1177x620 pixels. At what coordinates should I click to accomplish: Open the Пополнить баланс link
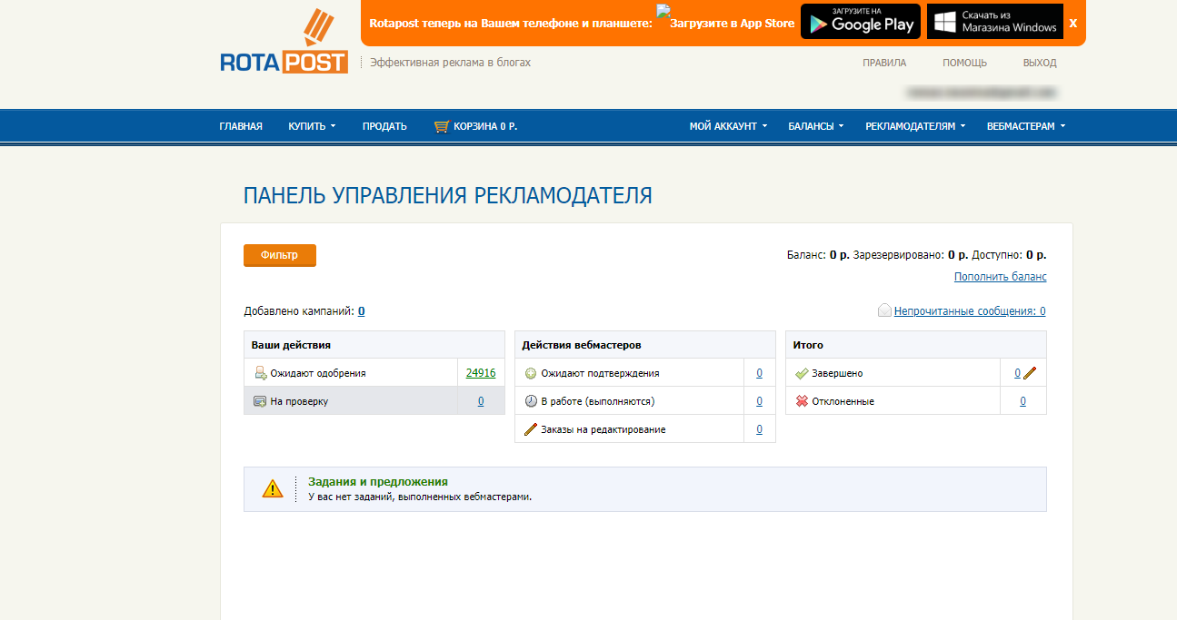[1001, 276]
